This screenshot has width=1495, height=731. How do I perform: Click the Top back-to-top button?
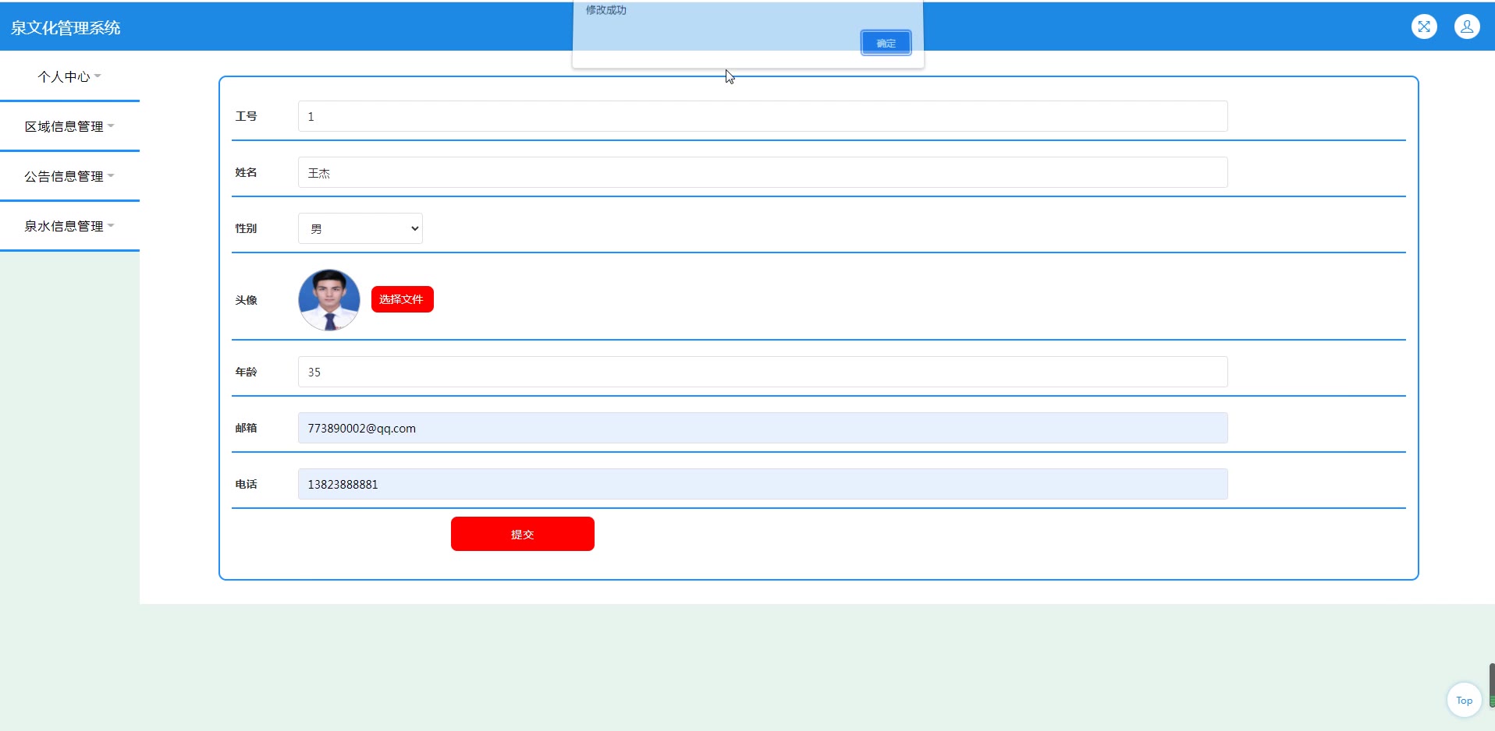(1464, 700)
